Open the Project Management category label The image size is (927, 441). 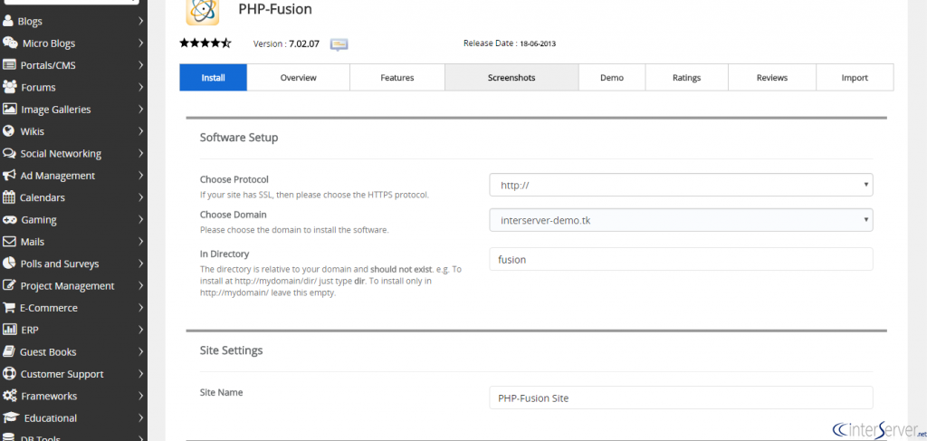tap(67, 285)
